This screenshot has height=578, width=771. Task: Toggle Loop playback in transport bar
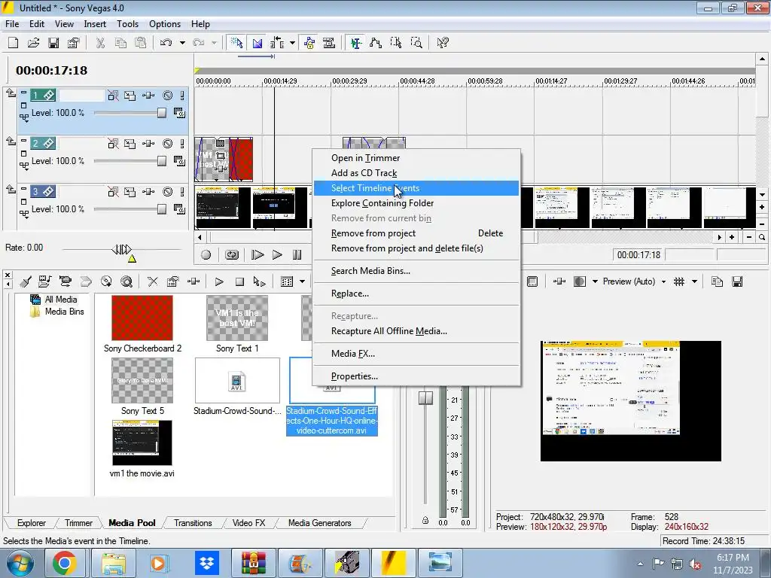(x=232, y=254)
